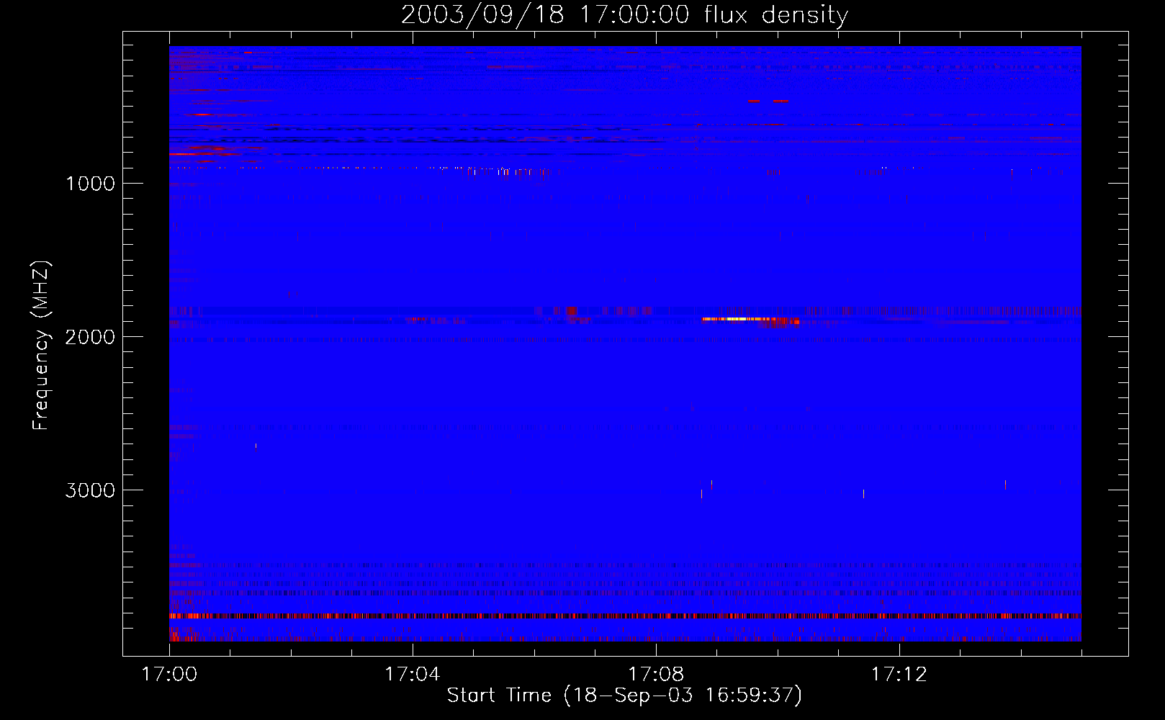
Task: Click the 17:04 time tick label
Action: click(x=412, y=675)
